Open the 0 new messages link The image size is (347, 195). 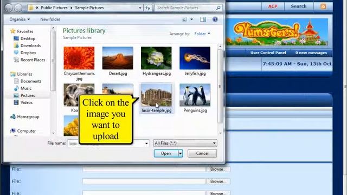tap(311, 53)
